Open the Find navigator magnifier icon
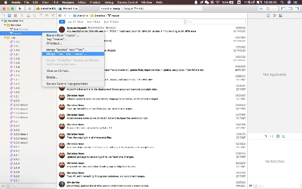Screen dimensions: 302x189 coord(22,16)
